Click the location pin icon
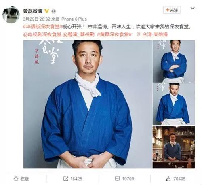202x185 pixels. point(138,35)
